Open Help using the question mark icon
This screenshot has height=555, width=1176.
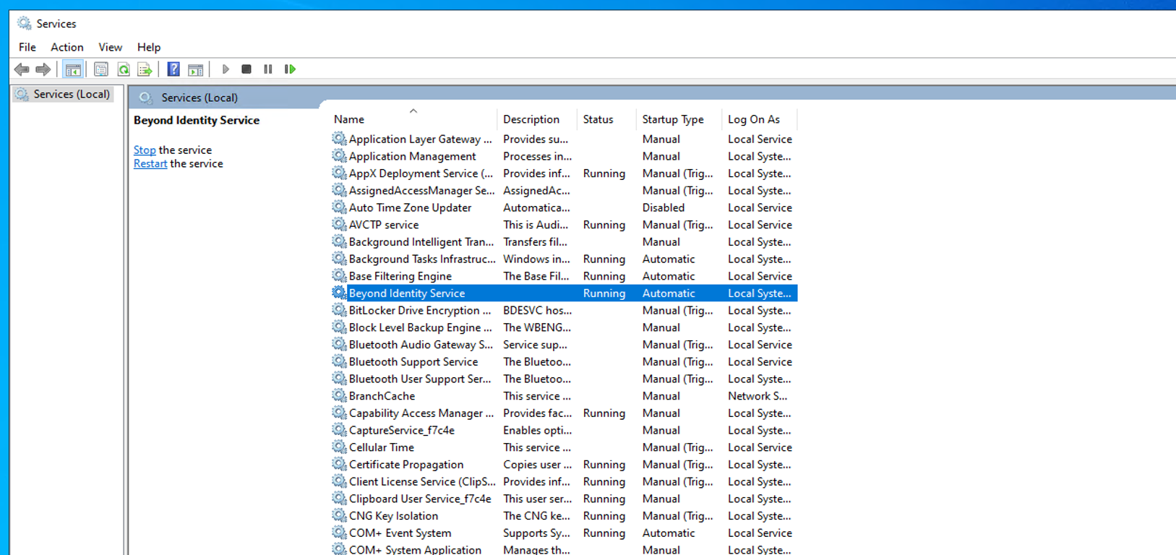pyautogui.click(x=173, y=69)
